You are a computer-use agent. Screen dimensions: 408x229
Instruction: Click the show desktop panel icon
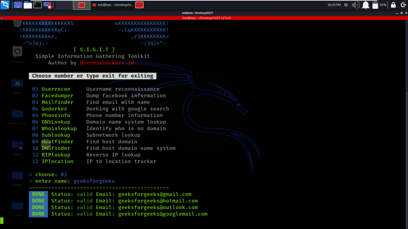tap(18, 5)
